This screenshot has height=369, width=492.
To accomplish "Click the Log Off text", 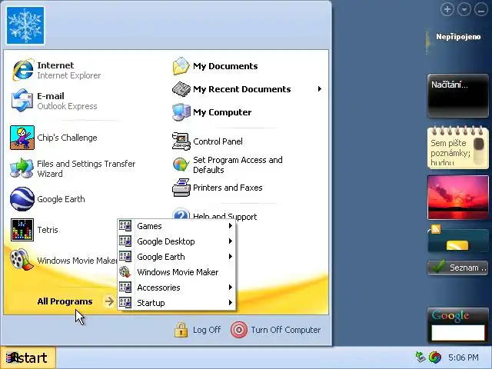I will 207,330.
